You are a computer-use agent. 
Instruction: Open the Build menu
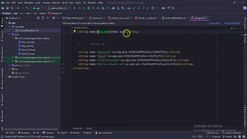coord(65,3)
